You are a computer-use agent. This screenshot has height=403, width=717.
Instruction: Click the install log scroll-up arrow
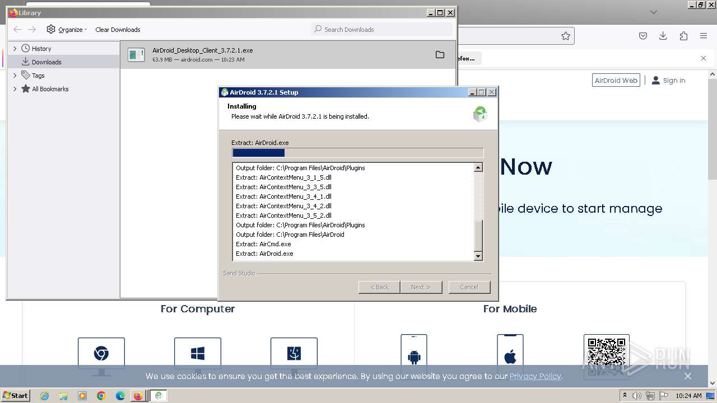(x=478, y=167)
